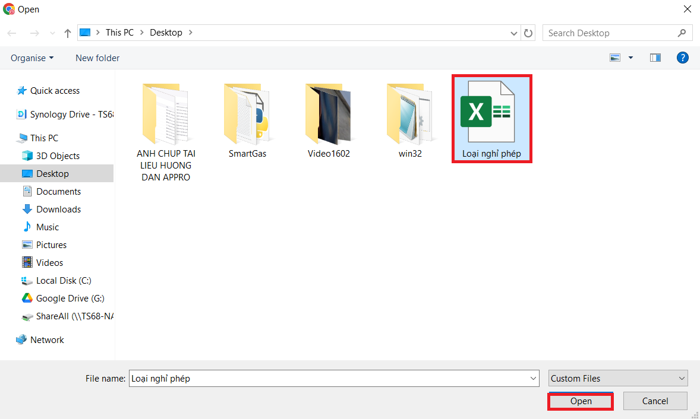Screen dimensions: 700x419
Task: Open the view options dropdown arrow
Action: click(x=630, y=58)
